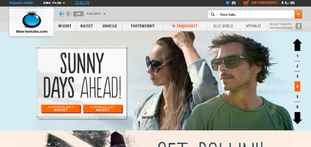Jump to slide 2

[297, 66]
